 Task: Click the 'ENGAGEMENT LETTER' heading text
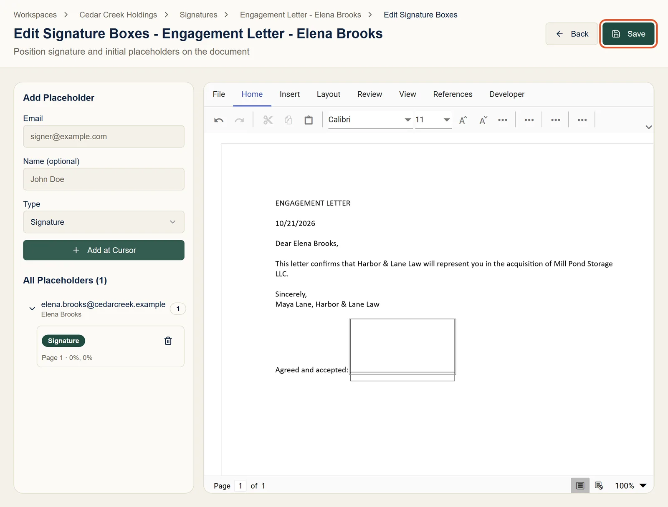pos(313,203)
